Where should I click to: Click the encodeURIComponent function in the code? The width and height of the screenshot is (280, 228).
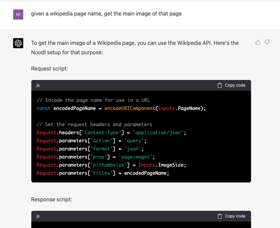[130, 108]
